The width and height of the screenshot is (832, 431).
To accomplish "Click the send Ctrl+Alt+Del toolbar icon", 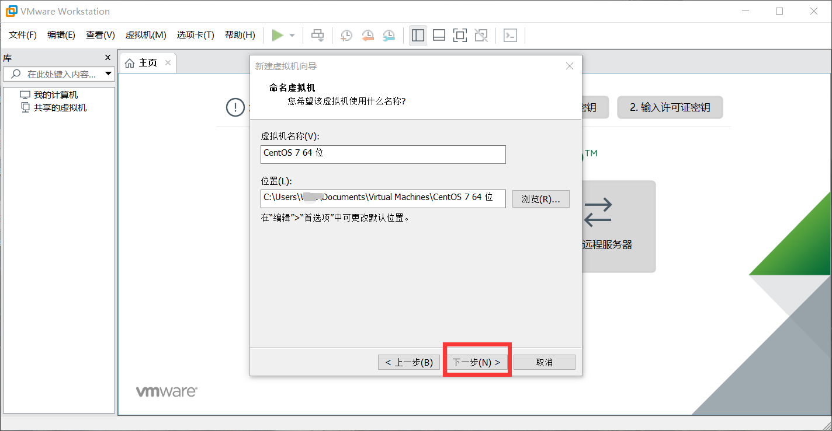I will [x=317, y=36].
